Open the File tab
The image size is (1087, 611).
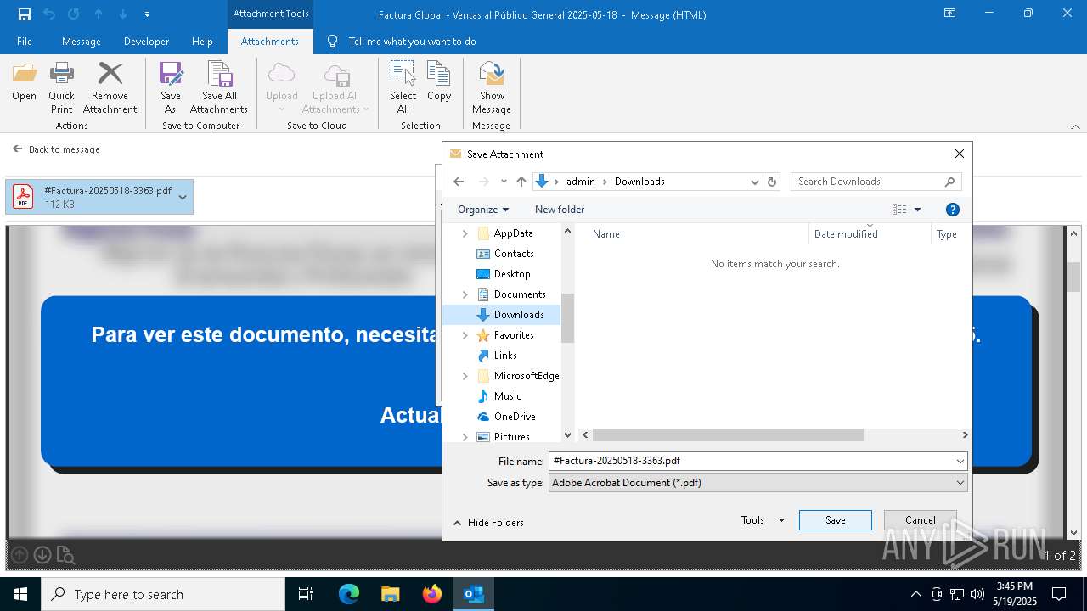click(x=25, y=41)
